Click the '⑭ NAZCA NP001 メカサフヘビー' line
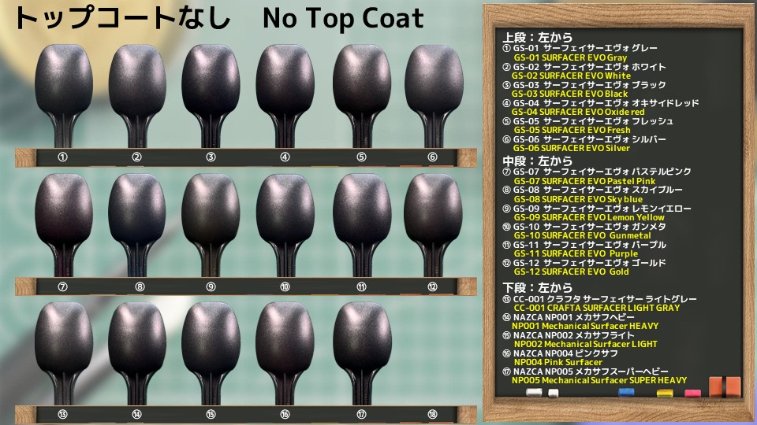Image resolution: width=757 pixels, height=425 pixels. tap(569, 317)
